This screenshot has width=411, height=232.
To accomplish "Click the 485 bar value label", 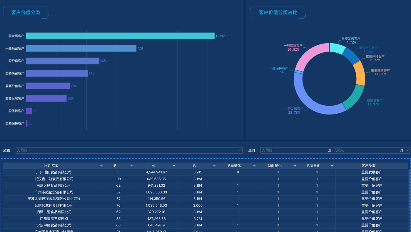I will pos(103,61).
